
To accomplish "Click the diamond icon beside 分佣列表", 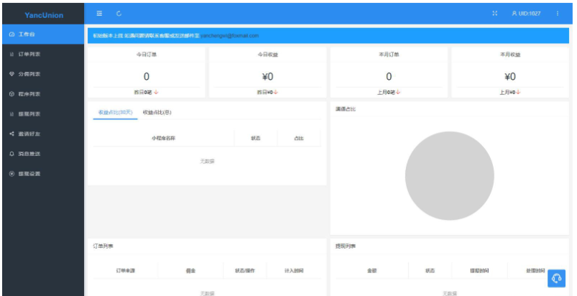I will click(x=11, y=74).
